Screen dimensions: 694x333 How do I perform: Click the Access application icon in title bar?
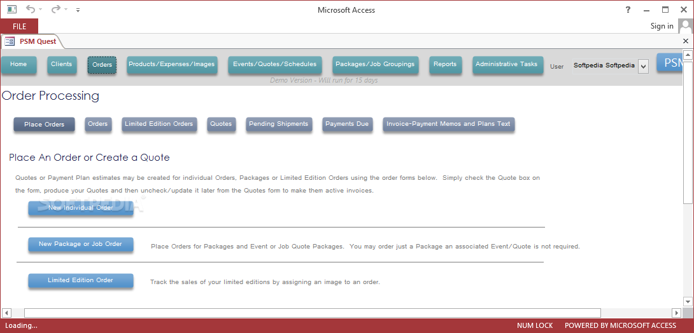[x=11, y=10]
